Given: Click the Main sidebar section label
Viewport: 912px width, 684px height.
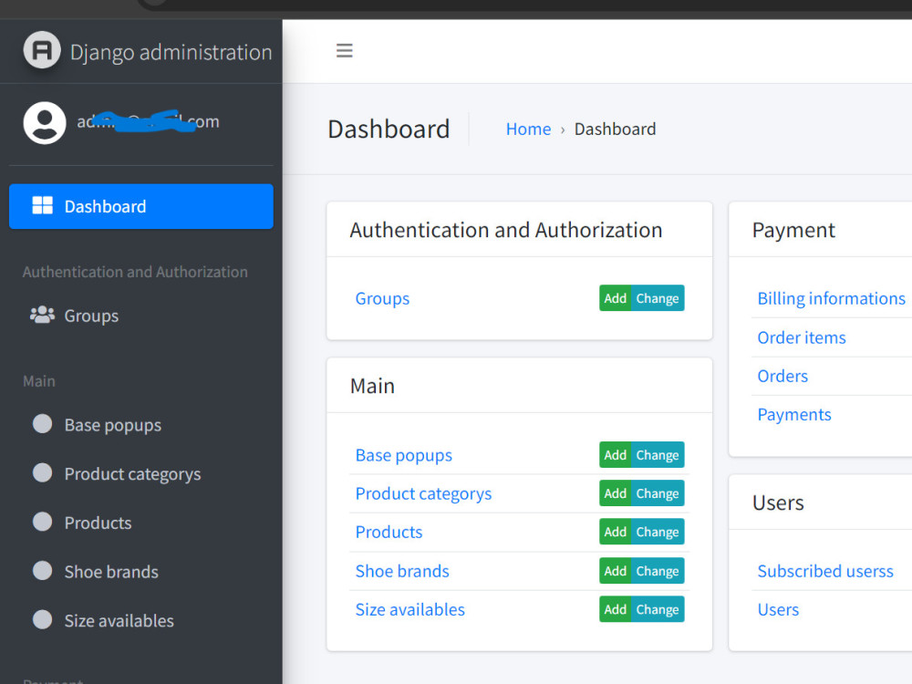Looking at the screenshot, I should coord(39,381).
